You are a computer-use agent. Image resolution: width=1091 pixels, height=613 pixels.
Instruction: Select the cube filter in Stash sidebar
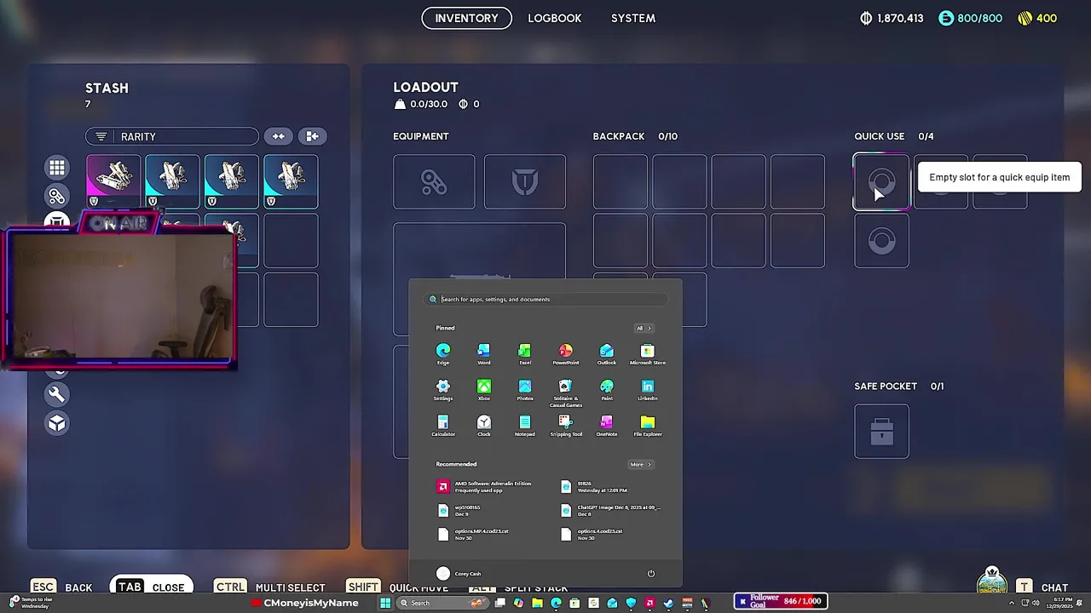(x=57, y=423)
